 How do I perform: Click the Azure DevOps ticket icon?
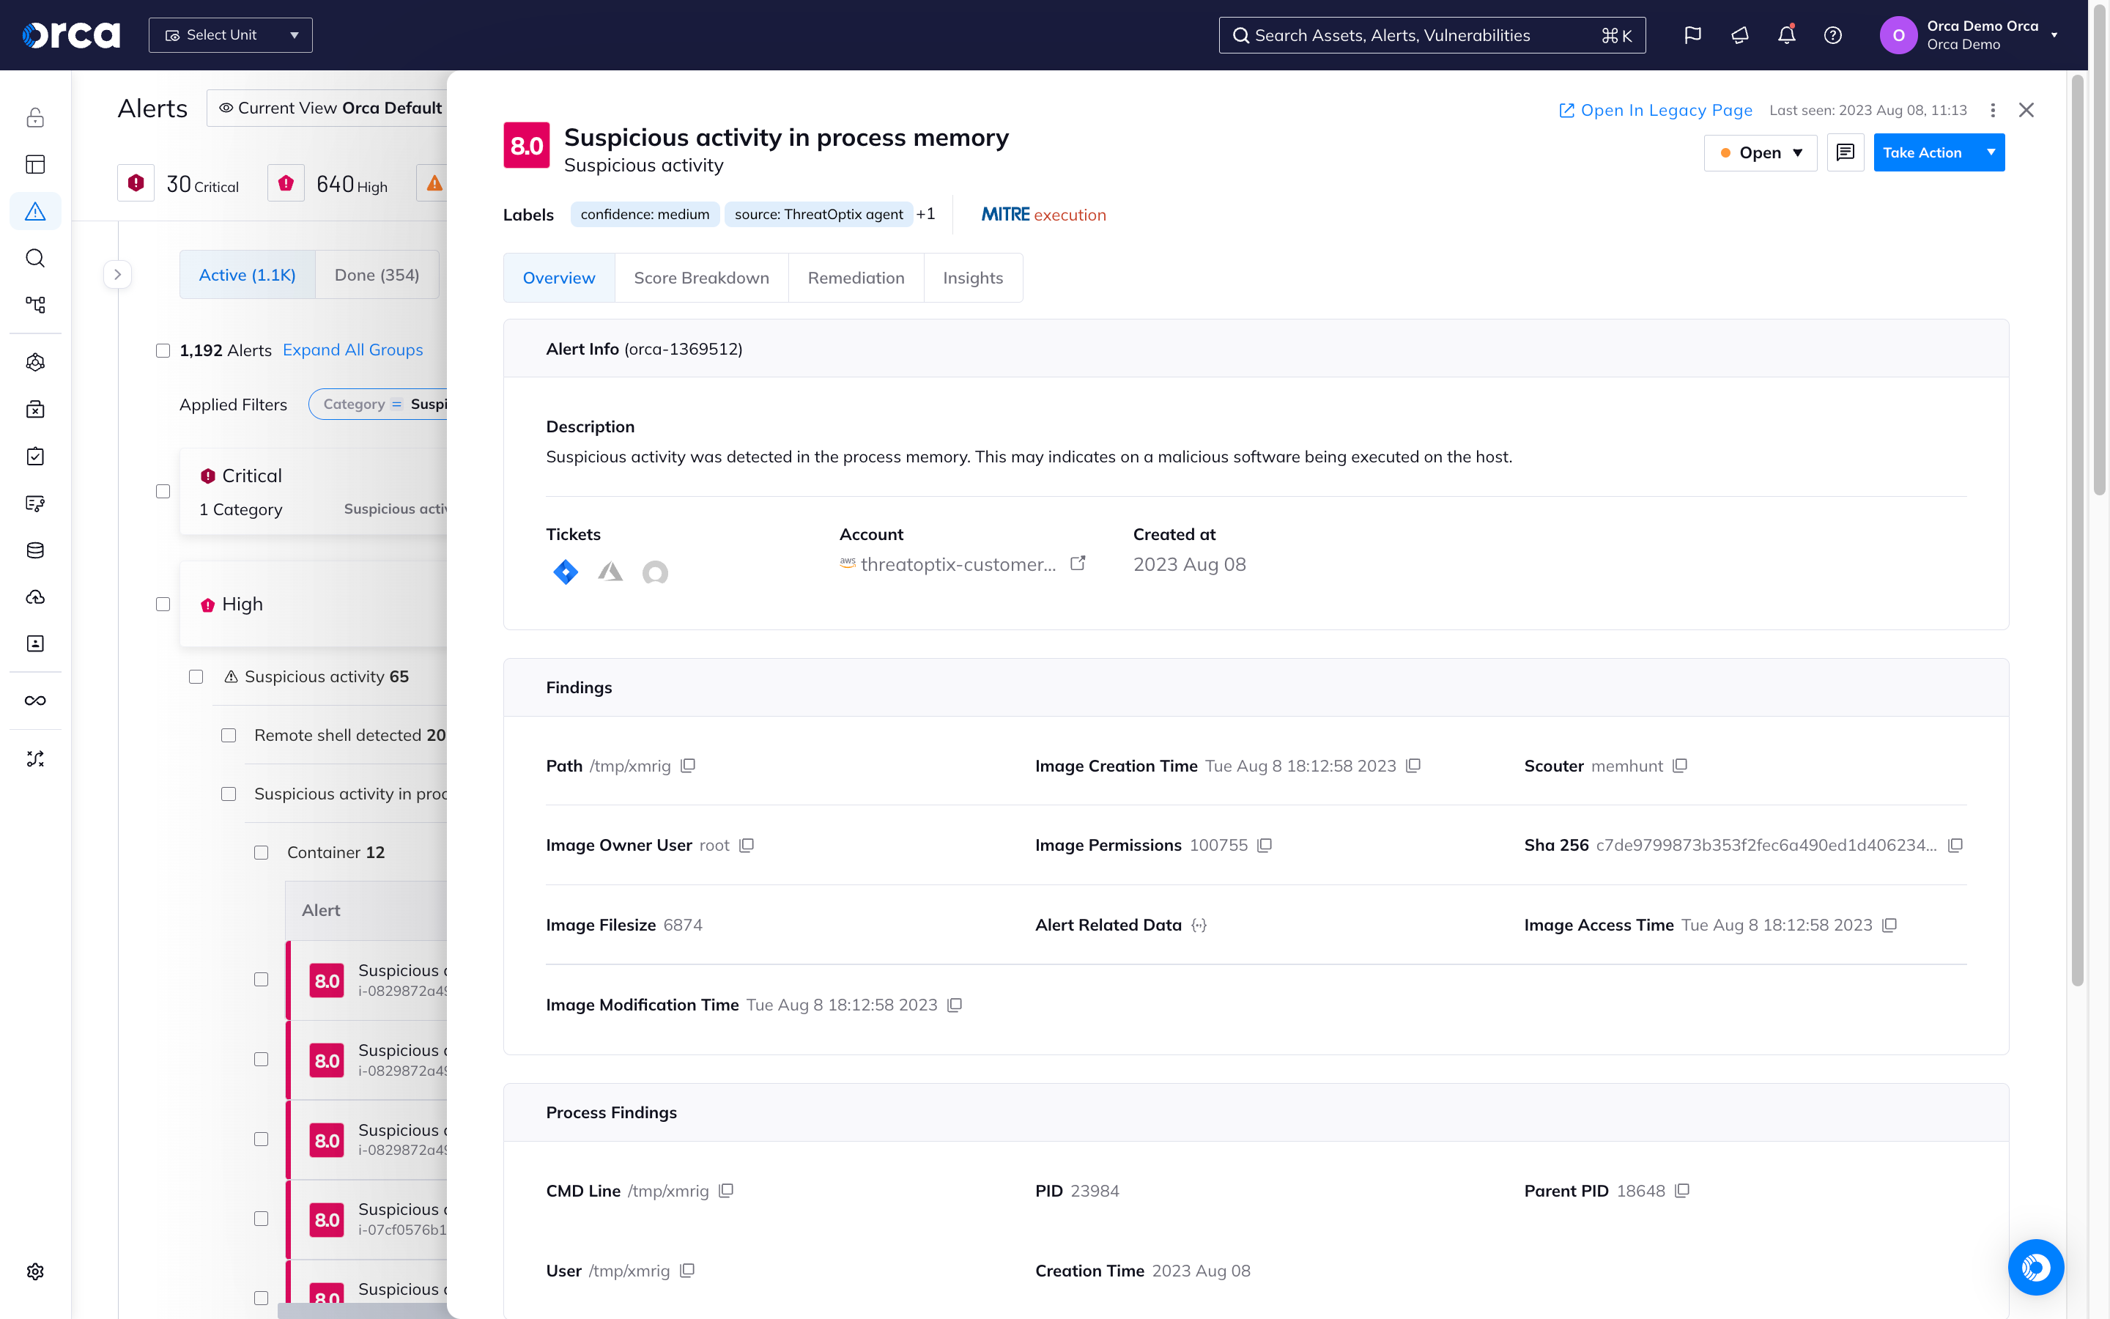[610, 572]
